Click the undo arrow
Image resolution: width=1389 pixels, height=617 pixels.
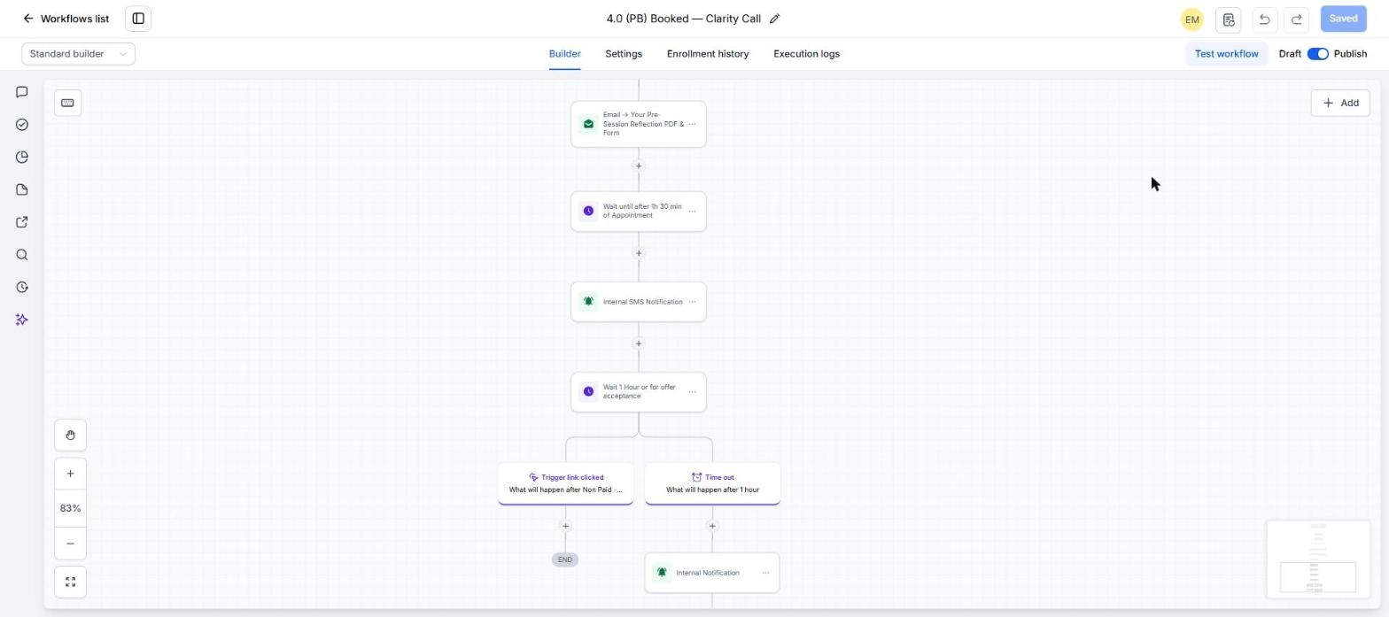[x=1265, y=19]
